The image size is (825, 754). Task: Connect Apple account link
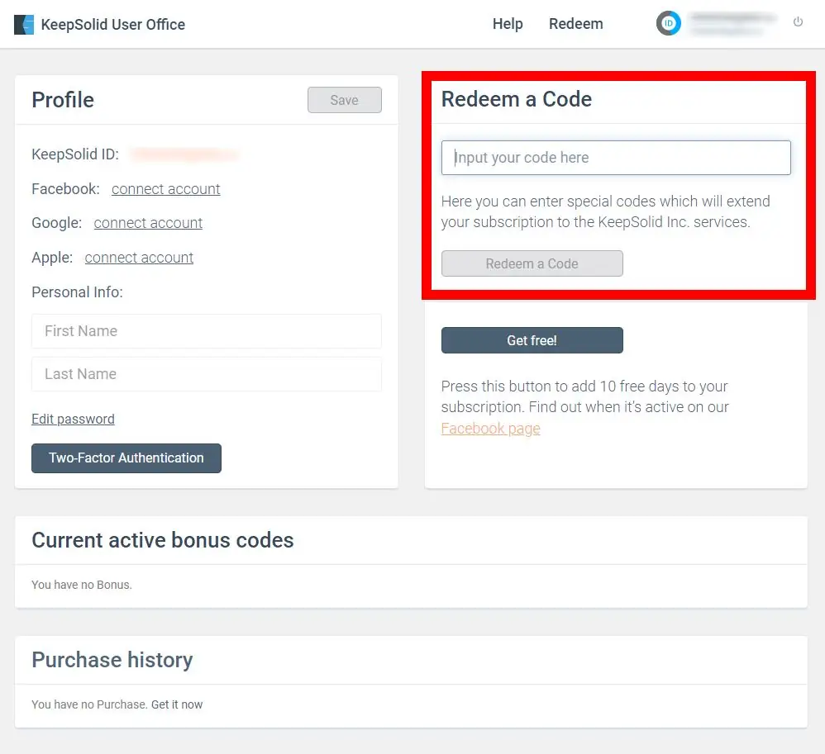pos(139,258)
